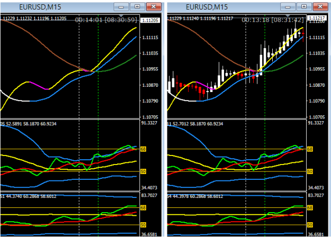The width and height of the screenshot is (331, 237).
Task: Click the 00:13:18 [08:31:42] candle timer
Action: point(273,20)
